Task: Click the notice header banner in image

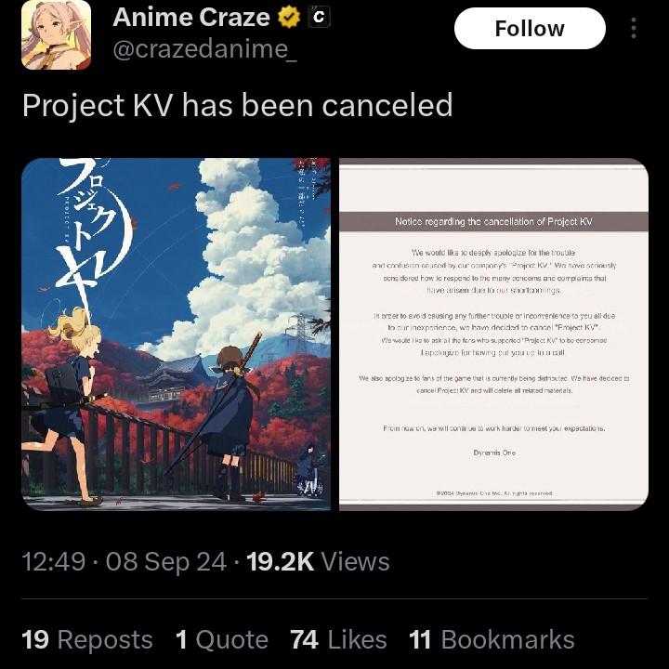Action: [x=493, y=221]
